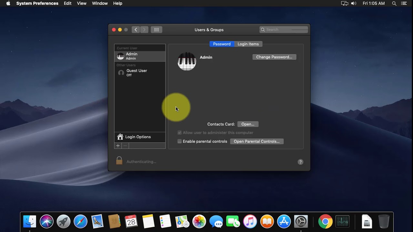Click the Admin piano profile picture
Screen dimensions: 413x232
187,61
